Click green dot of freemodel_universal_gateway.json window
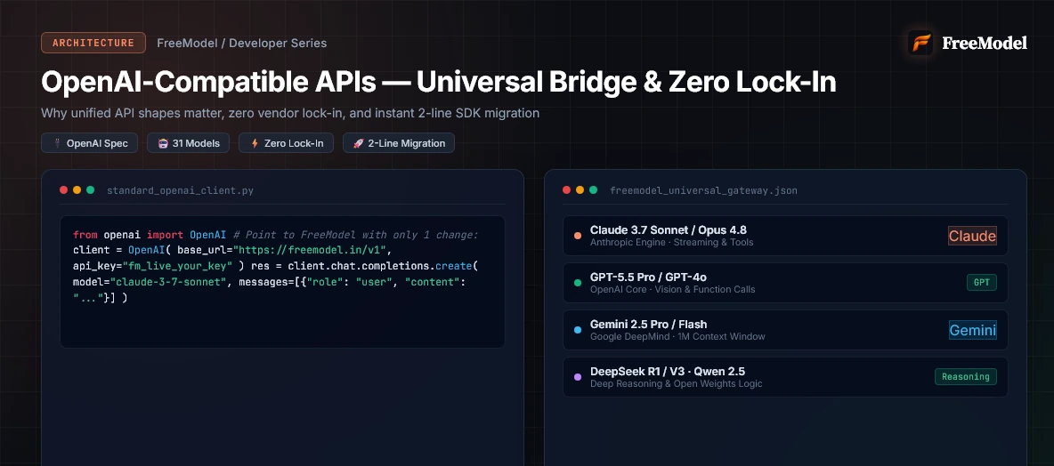Screen dimensions: 1054x466 (593, 190)
